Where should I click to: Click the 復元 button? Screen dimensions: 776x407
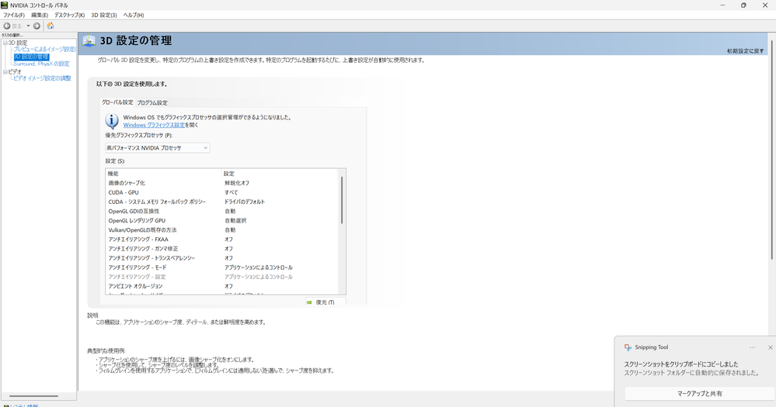[x=325, y=302]
